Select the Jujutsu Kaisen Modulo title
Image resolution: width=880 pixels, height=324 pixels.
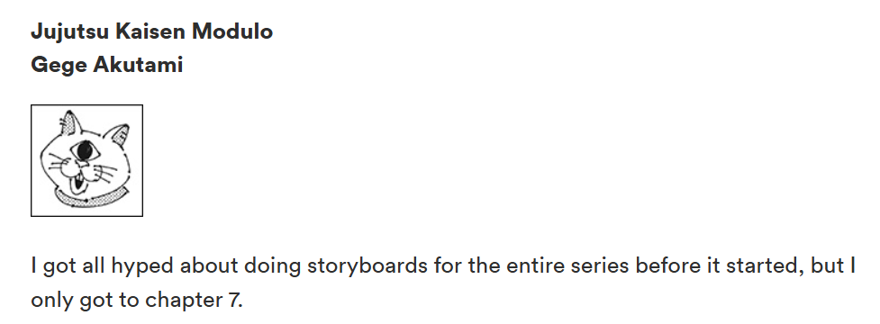pos(151,31)
